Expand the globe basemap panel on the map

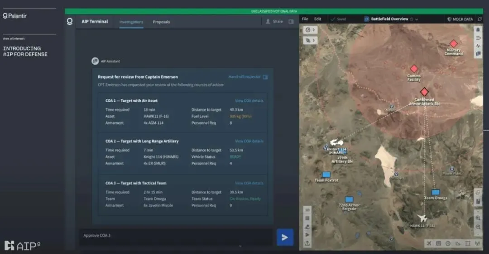coord(310,30)
